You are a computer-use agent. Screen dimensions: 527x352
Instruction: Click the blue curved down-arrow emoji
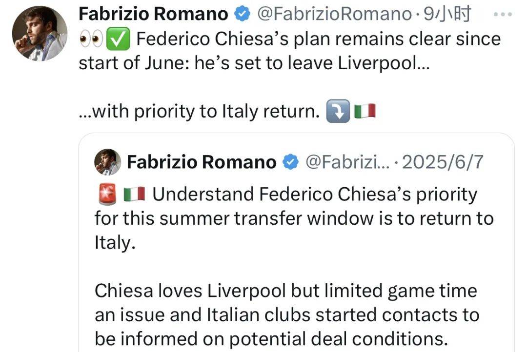337,113
